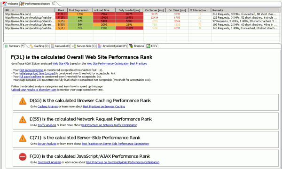
Task: Select the Performance Report tab
Action: 37,4
